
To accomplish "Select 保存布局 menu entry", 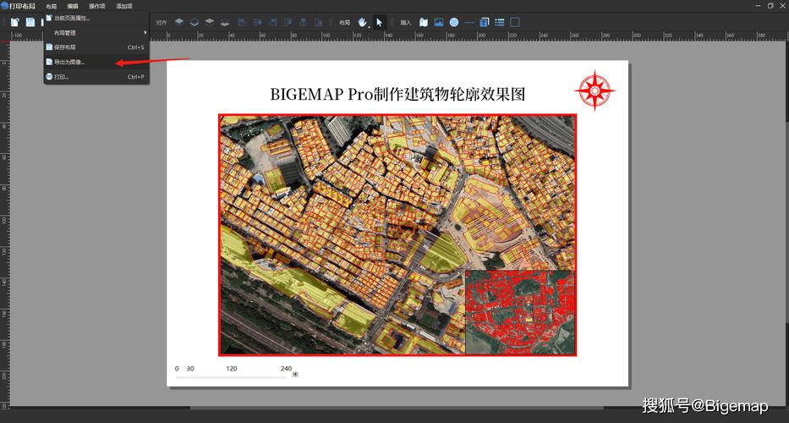I will (96, 47).
